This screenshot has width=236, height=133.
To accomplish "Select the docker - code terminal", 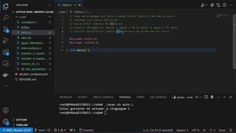I will pyautogui.click(x=183, y=97).
